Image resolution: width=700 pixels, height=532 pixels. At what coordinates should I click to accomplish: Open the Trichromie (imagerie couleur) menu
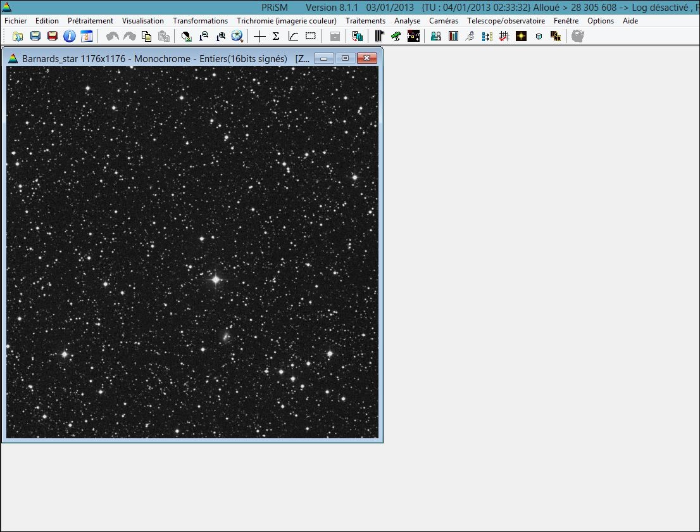tap(287, 21)
